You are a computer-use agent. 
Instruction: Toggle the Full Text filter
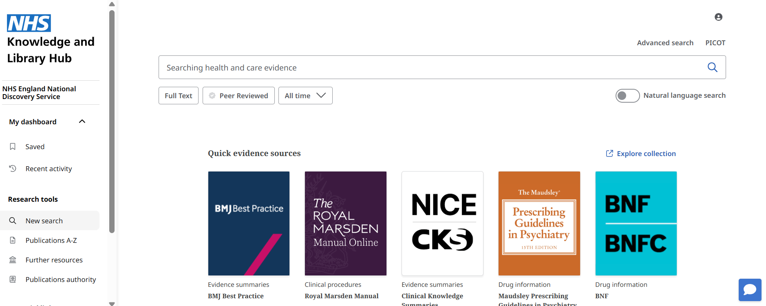click(178, 95)
